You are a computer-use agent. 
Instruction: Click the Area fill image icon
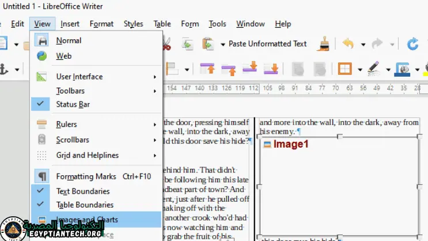[403, 69]
